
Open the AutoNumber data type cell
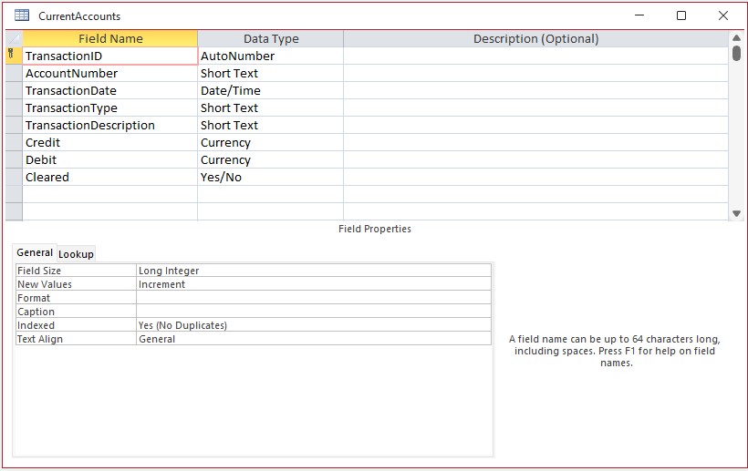(x=271, y=56)
